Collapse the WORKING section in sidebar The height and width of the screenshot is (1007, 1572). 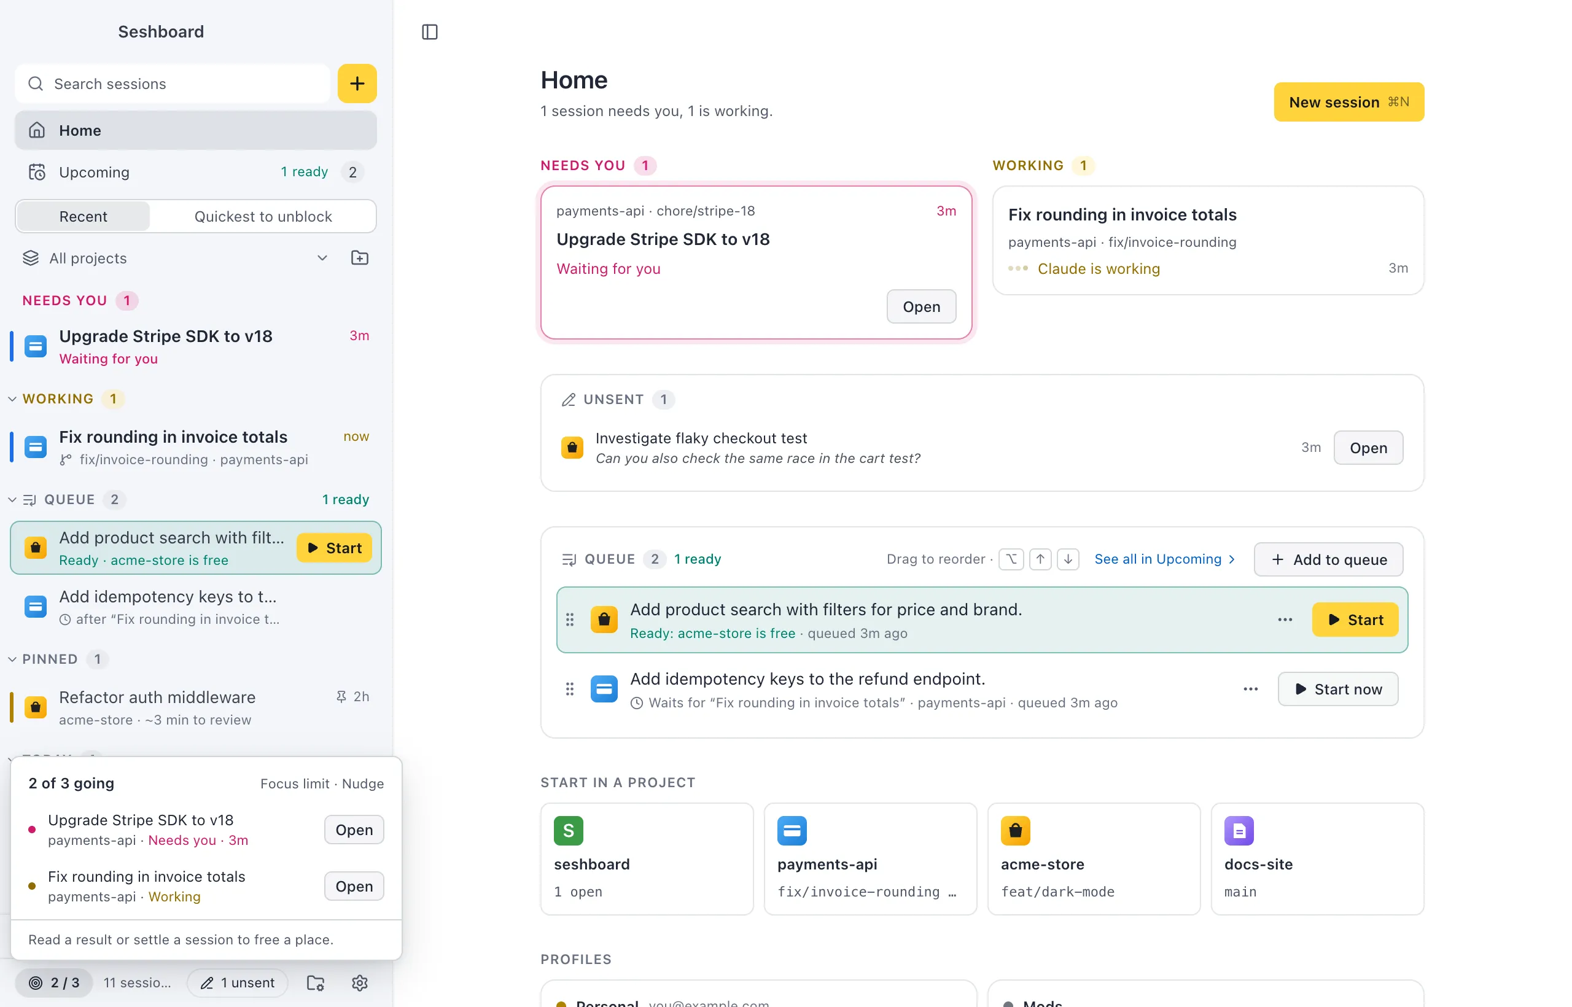12,399
